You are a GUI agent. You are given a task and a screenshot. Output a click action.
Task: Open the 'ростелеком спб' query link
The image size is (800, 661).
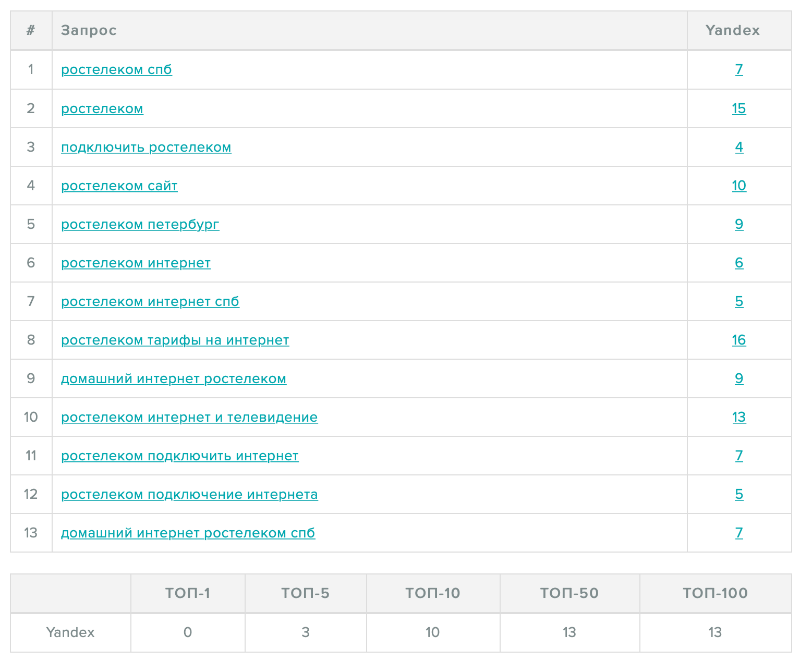tap(116, 69)
